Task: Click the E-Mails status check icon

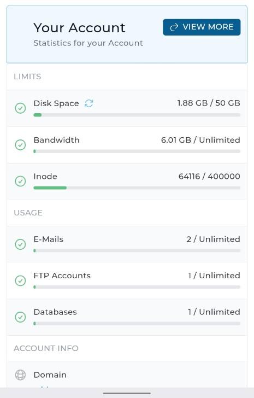Action: coord(20,244)
